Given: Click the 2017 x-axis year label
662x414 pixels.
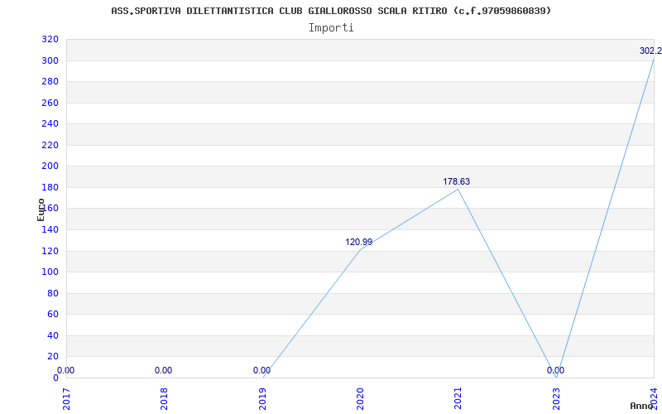Looking at the screenshot, I should point(66,398).
